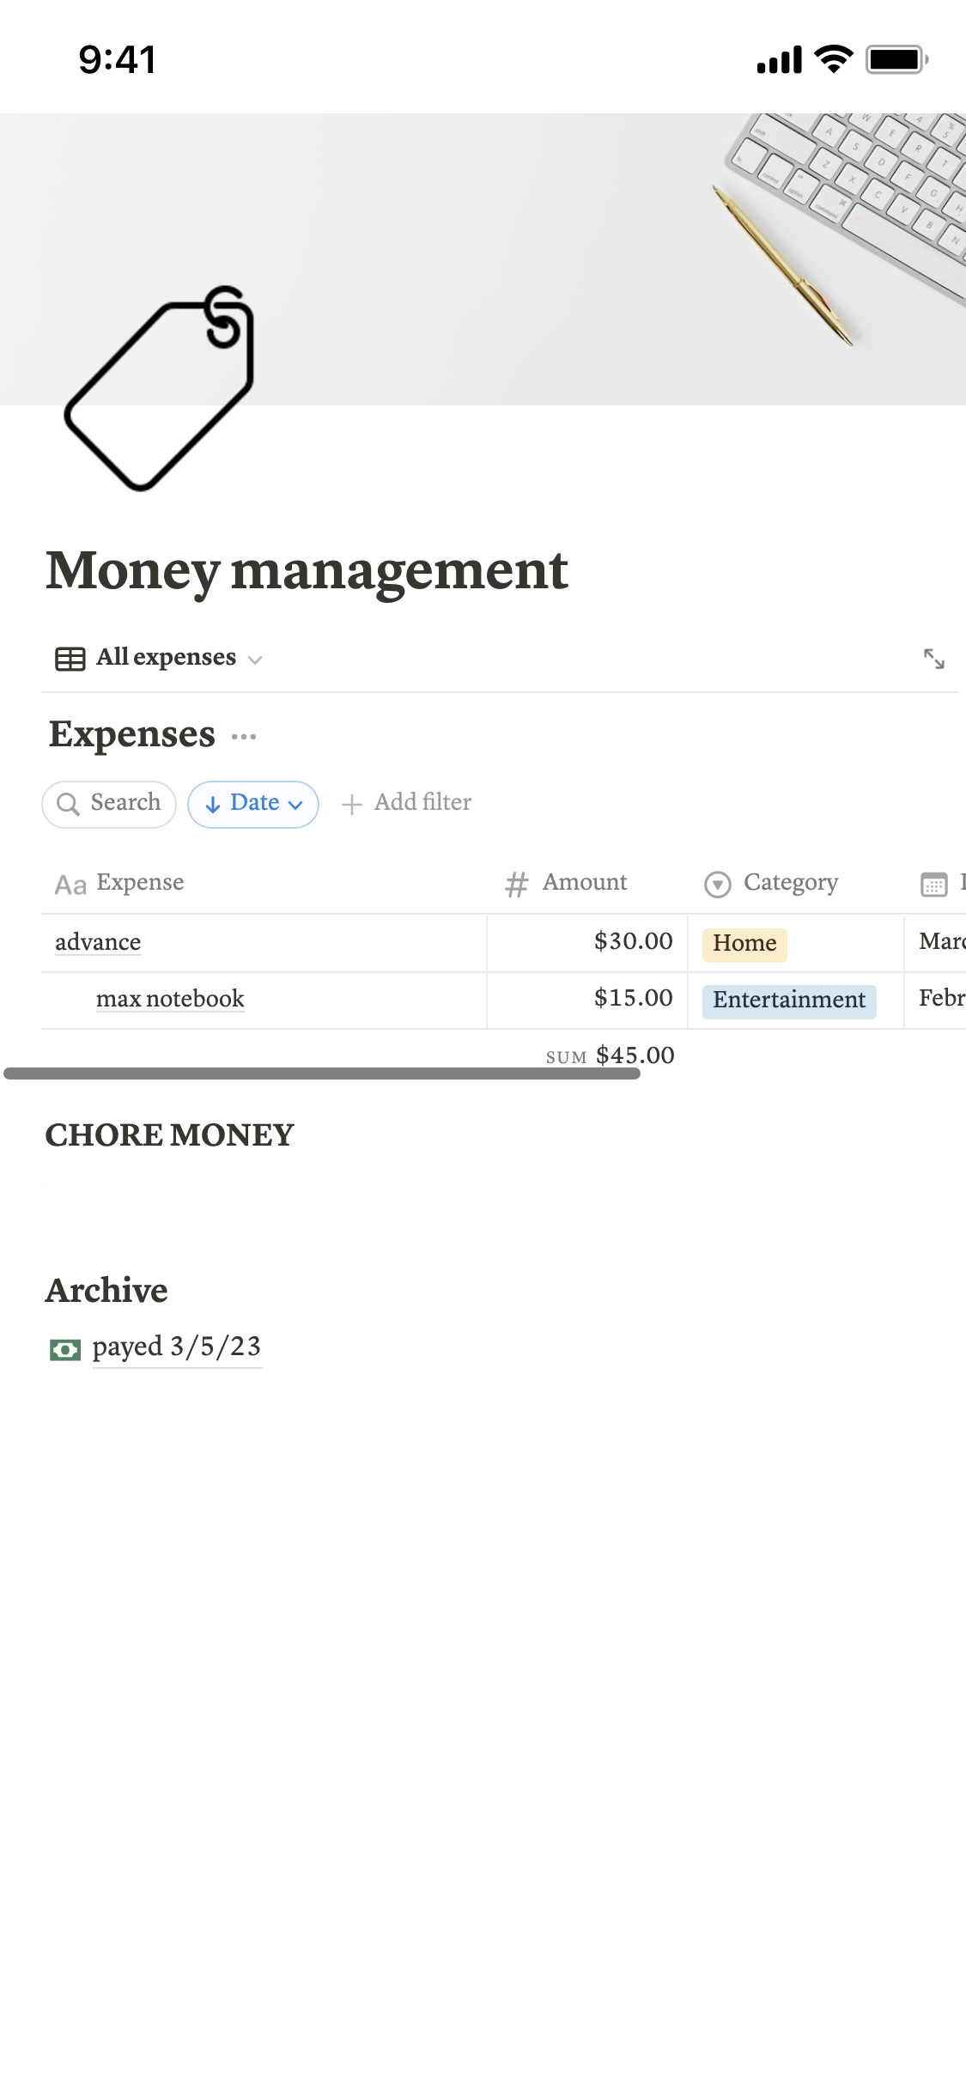
Task: Click the Category column select icon
Action: point(717,884)
